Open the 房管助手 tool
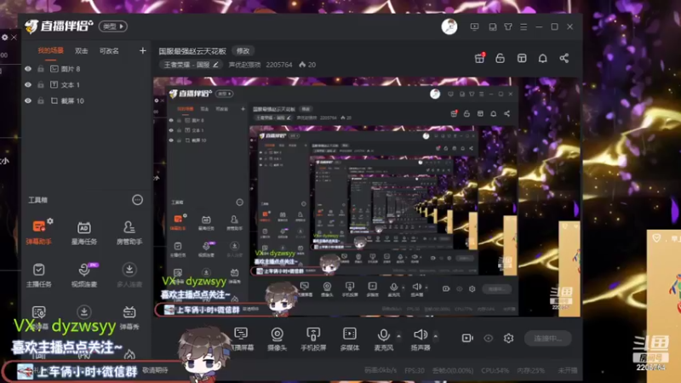This screenshot has width=681, height=383. click(x=129, y=232)
